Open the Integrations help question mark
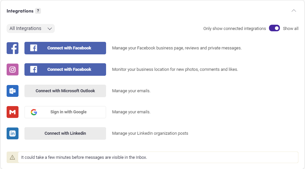This screenshot has height=169, width=305. (38, 11)
